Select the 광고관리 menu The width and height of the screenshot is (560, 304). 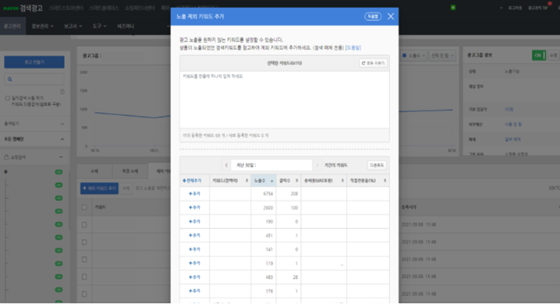click(x=13, y=26)
